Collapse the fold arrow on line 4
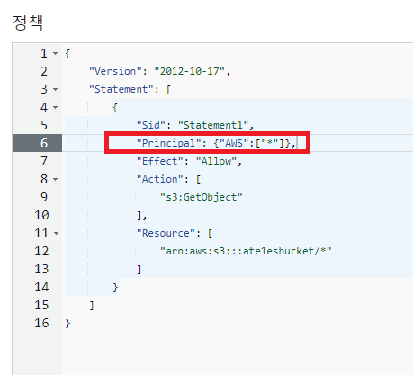The image size is (413, 375). pos(55,107)
